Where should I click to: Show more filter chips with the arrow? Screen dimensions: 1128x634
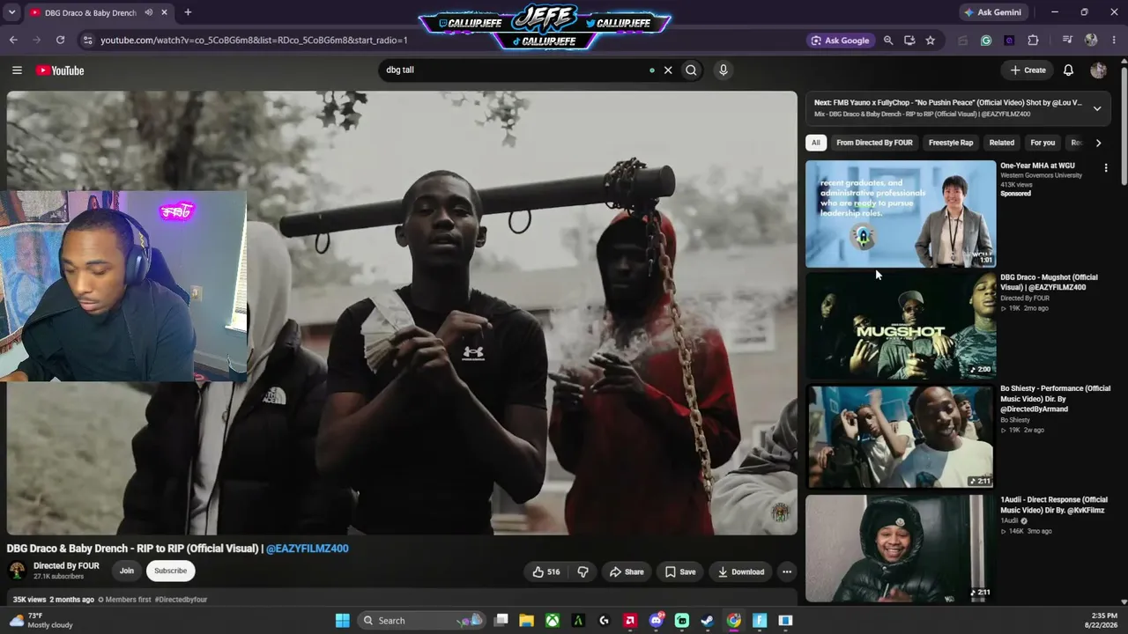click(x=1098, y=143)
